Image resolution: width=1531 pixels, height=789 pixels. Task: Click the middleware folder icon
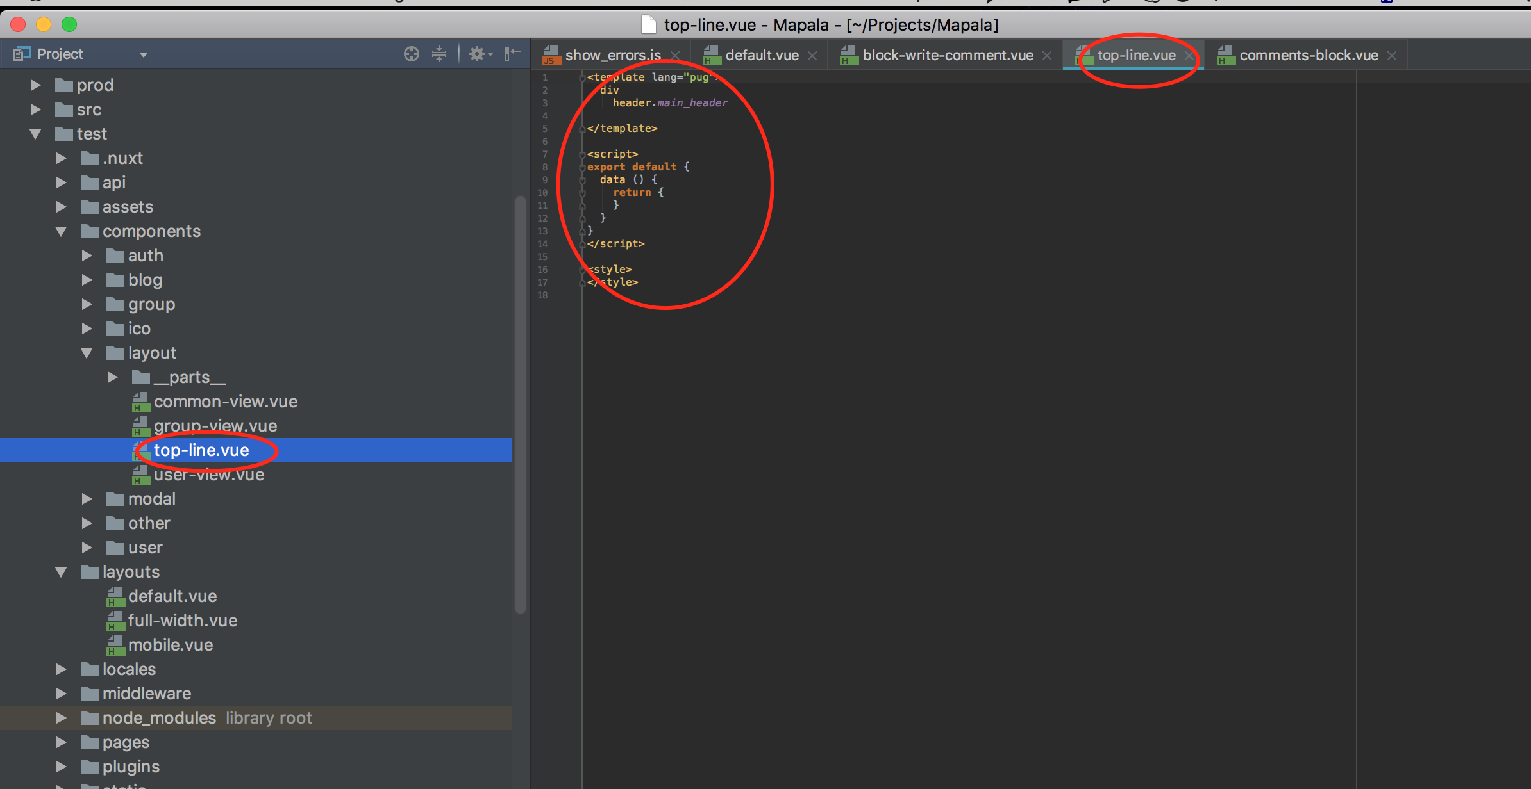[90, 694]
